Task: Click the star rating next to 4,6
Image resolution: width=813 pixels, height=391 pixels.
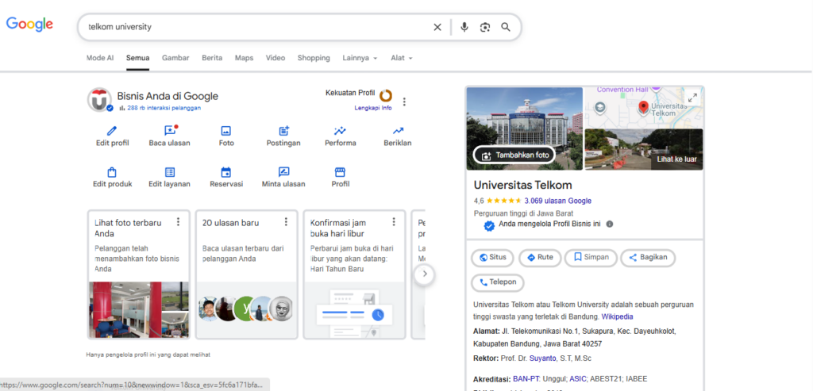Action: point(503,201)
